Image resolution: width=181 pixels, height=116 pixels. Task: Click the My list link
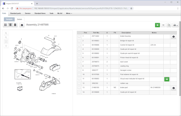pos(60,13)
